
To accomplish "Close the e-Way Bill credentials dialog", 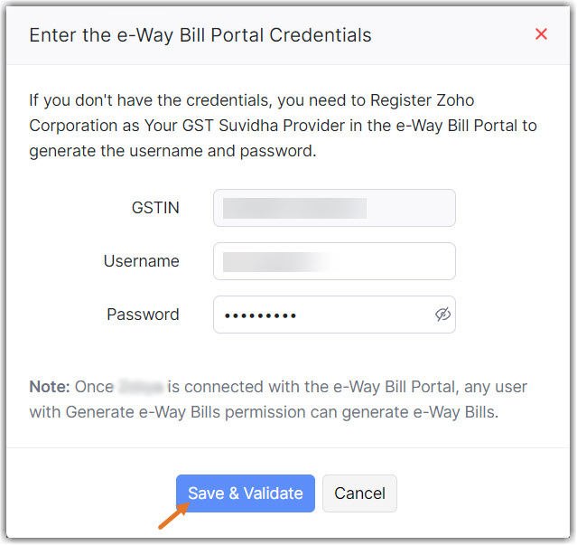I will (541, 34).
